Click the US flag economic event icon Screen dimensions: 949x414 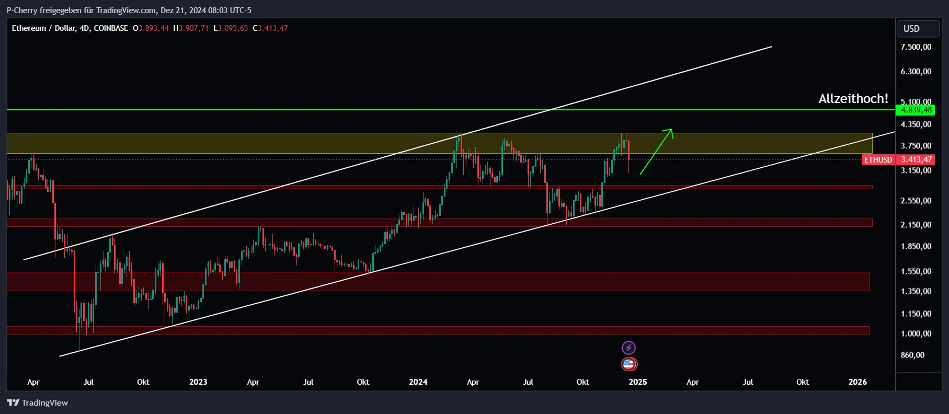tap(629, 364)
